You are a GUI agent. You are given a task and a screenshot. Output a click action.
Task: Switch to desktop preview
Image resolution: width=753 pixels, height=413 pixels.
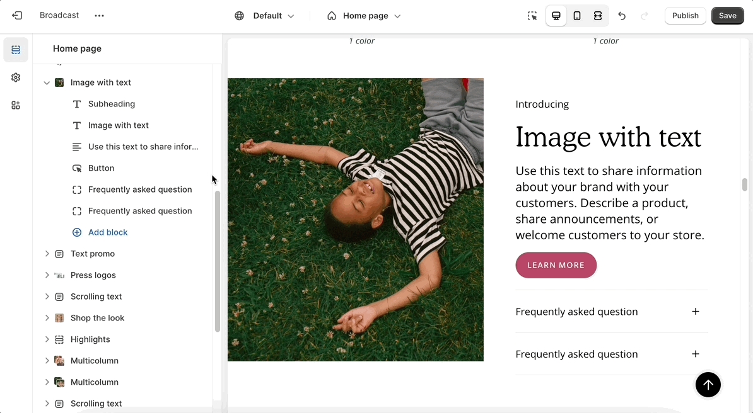[556, 16]
